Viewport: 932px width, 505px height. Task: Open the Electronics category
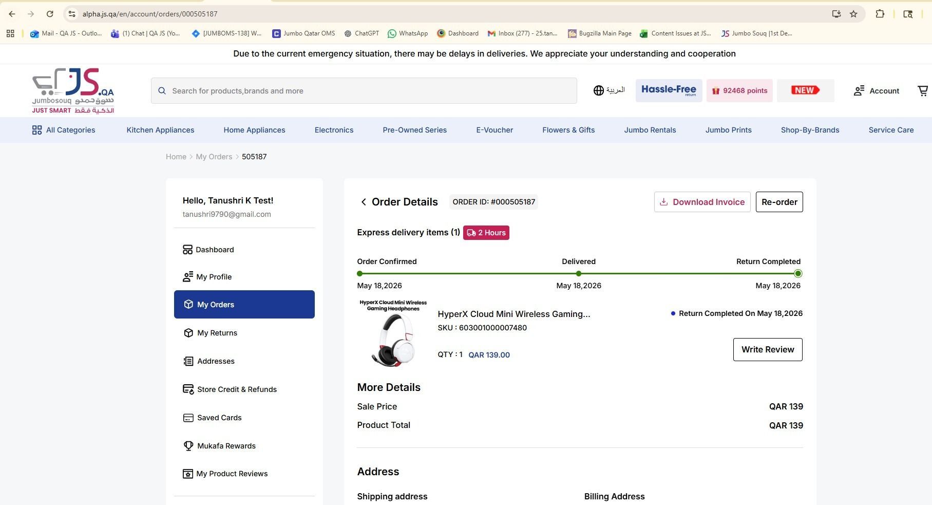(x=334, y=130)
